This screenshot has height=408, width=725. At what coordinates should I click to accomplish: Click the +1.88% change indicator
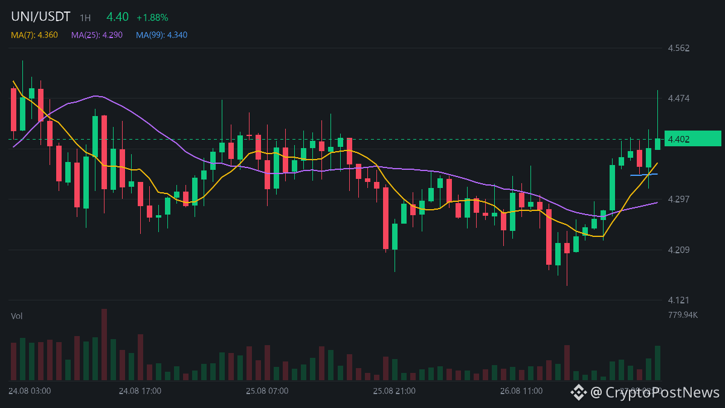coord(152,18)
